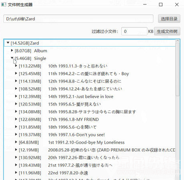Viewport: 184px width, 180px height.
Task: Click the filter size input showing 0
Action: click(134, 31)
